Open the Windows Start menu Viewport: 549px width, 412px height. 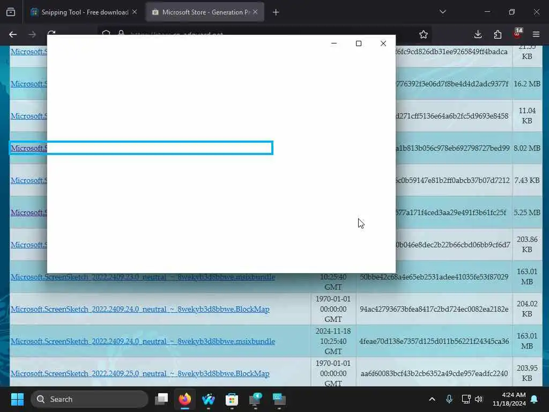(17, 399)
